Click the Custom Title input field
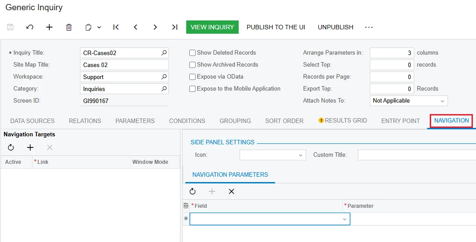The height and width of the screenshot is (242, 476). (417, 155)
